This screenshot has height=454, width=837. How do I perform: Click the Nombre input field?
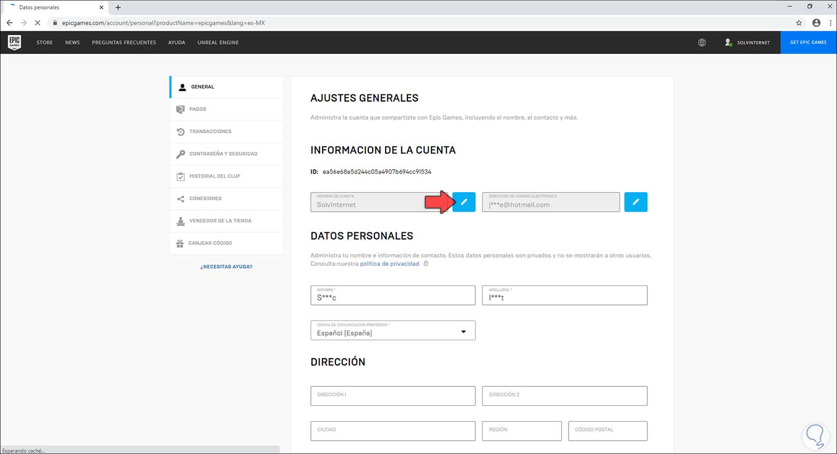(x=393, y=295)
